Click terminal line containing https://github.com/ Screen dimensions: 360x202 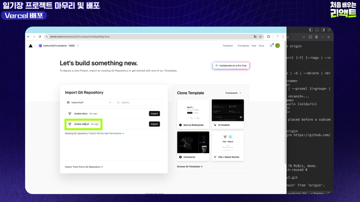click(x=309, y=135)
